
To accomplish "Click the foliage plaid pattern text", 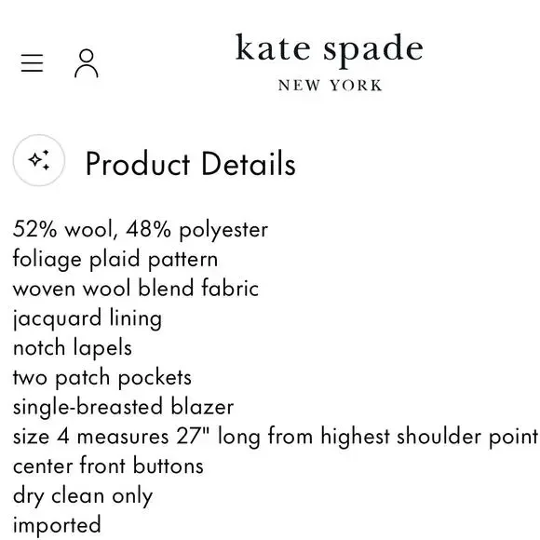I will point(115,259).
